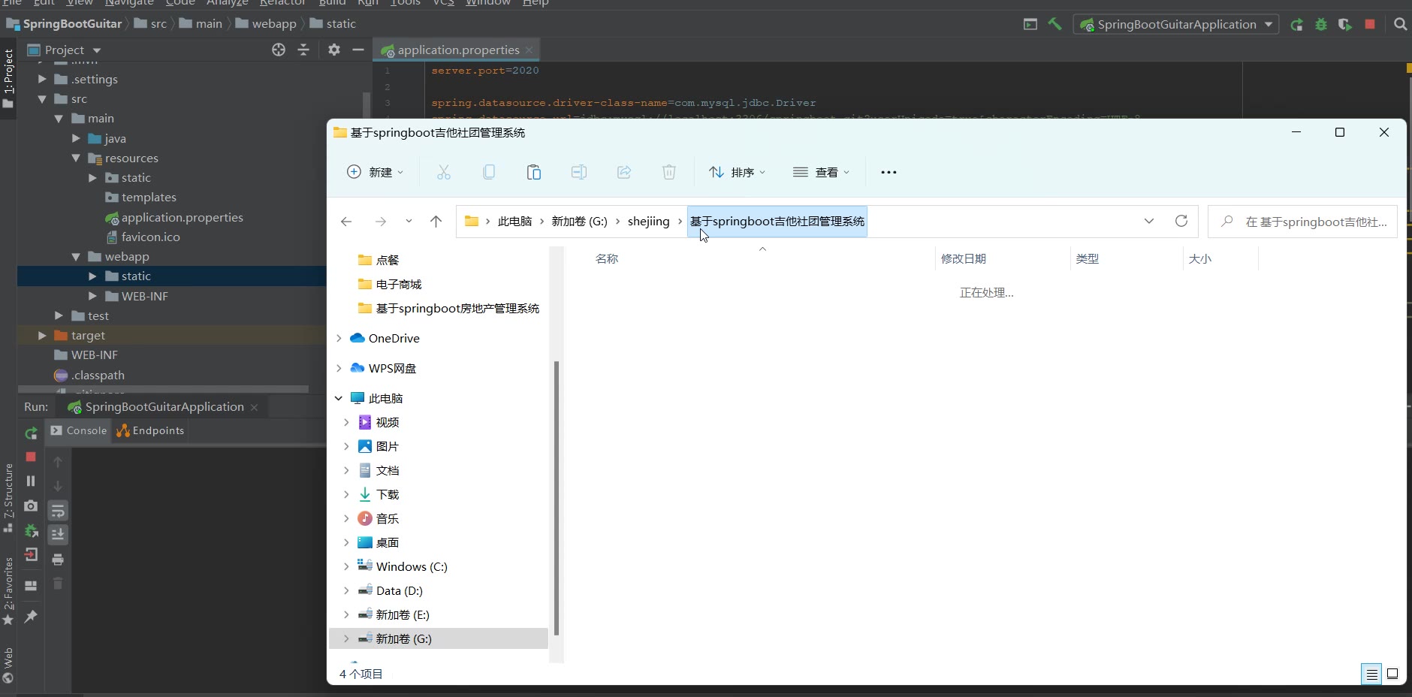Click 新加卷 (G:) in address breadcrumb
Viewport: 1412px width, 697px height.
(579, 222)
